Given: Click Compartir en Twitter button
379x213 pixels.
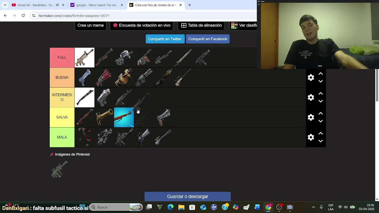Looking at the screenshot, I should tap(165, 39).
